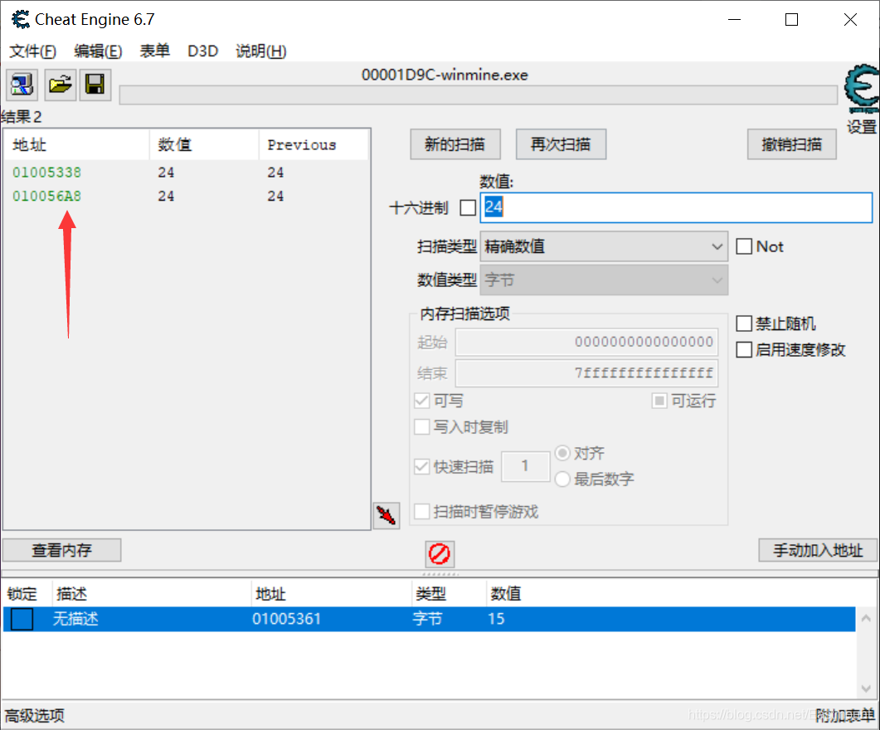Click the 数值 value input field
Image resolution: width=880 pixels, height=730 pixels.
[676, 207]
